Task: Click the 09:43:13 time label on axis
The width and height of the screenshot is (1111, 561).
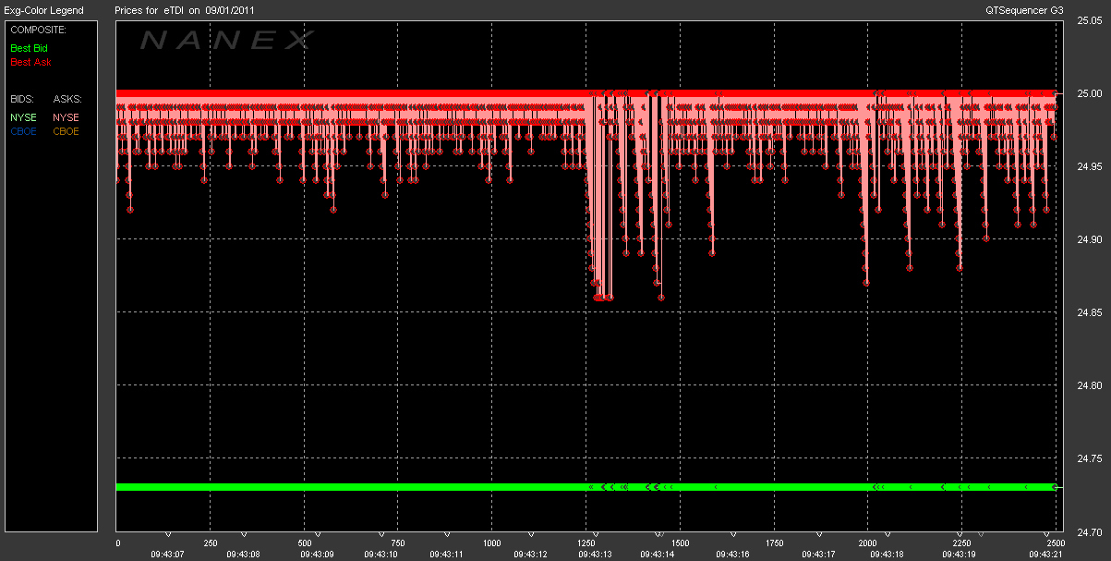Action: pyautogui.click(x=594, y=554)
